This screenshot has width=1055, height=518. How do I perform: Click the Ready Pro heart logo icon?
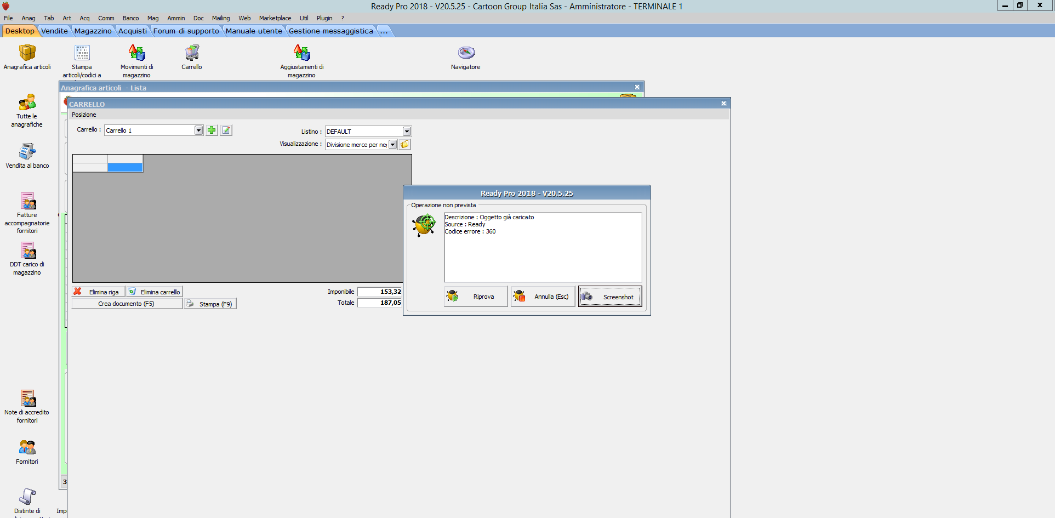pyautogui.click(x=6, y=6)
